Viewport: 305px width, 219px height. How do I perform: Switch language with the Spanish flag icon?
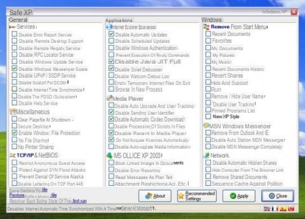(x=283, y=209)
